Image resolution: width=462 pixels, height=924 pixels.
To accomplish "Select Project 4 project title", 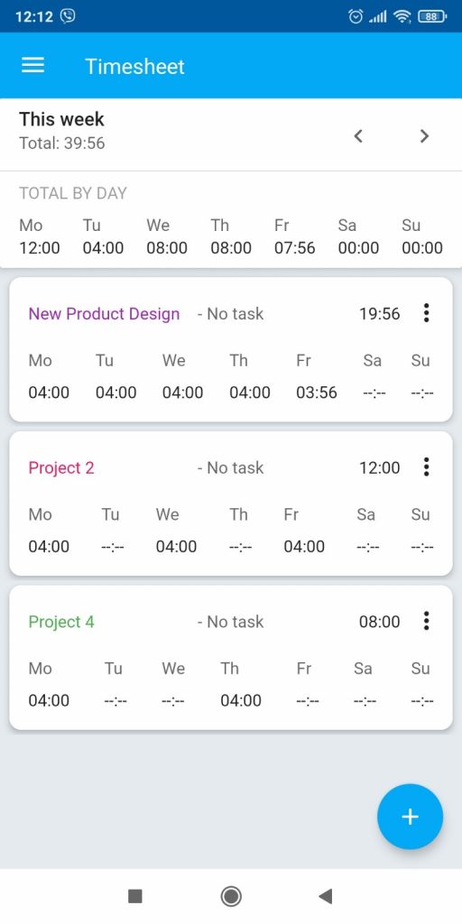I will (x=61, y=622).
